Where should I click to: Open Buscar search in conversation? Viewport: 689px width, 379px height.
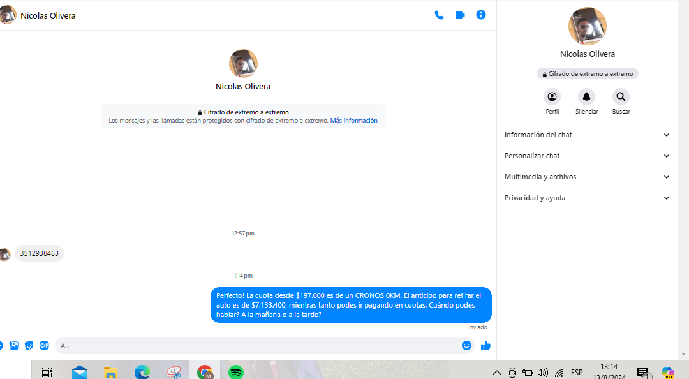tap(621, 97)
